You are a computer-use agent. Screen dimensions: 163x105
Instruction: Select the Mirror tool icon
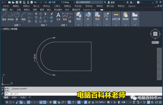click(41, 17)
